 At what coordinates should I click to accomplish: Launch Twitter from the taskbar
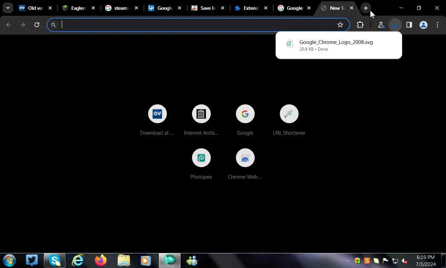coord(32,261)
